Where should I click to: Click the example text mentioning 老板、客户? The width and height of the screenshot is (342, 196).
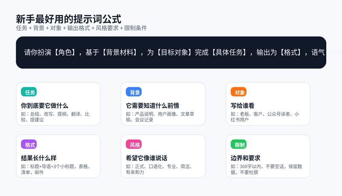point(264,117)
